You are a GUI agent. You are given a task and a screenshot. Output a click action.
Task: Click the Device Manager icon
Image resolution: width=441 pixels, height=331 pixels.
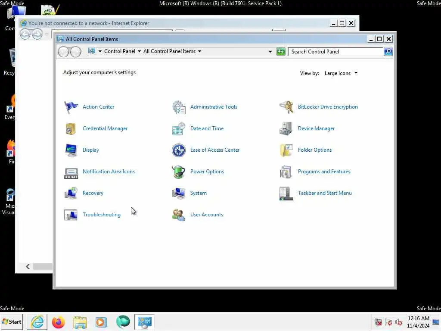point(286,128)
